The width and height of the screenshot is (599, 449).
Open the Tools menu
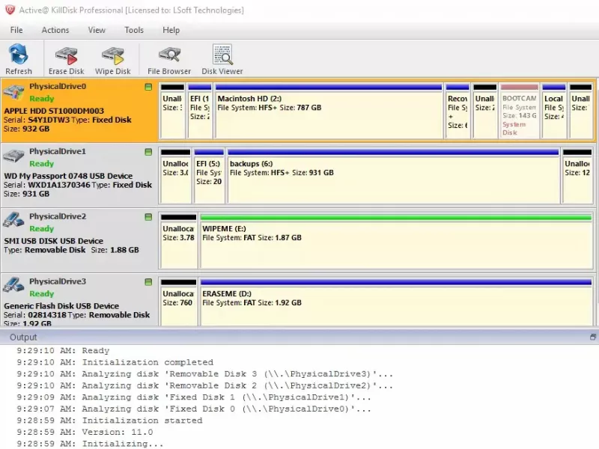(134, 30)
